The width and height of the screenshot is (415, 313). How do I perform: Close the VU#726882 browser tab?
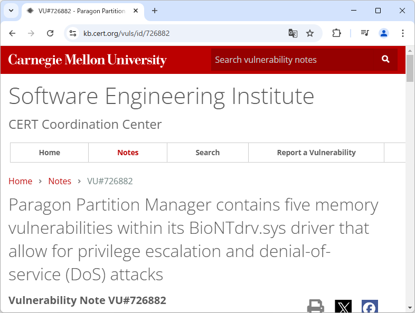(x=136, y=11)
